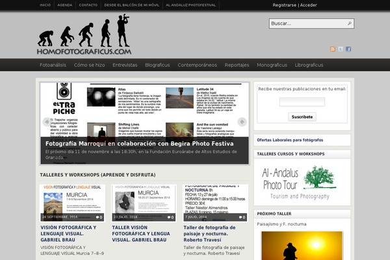Click the Registrarse link
The image size is (390, 260).
pyautogui.click(x=284, y=5)
